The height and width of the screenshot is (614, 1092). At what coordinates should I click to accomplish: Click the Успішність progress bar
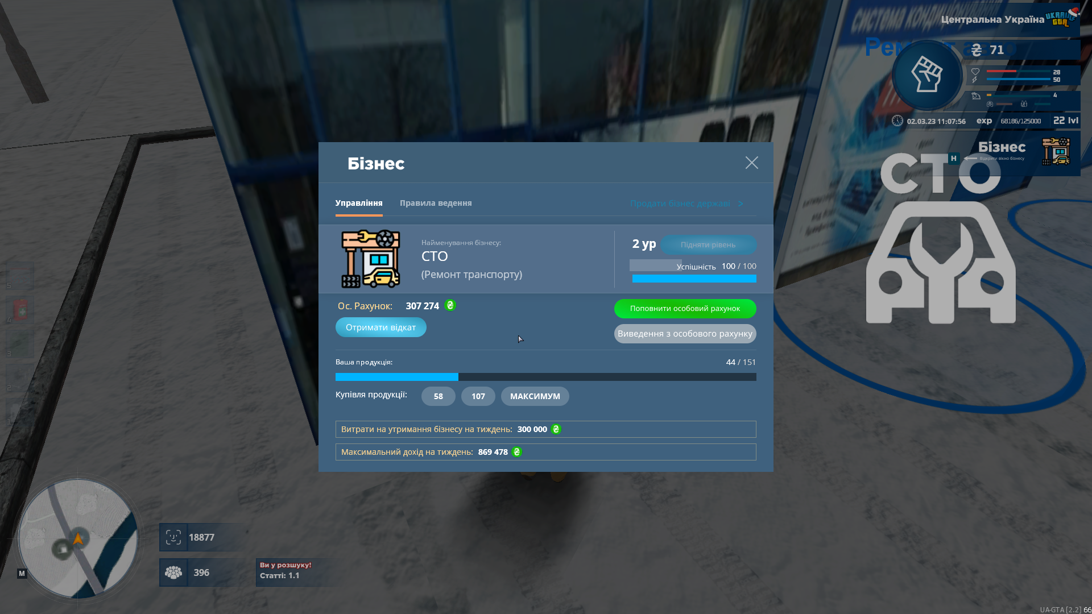tap(694, 279)
